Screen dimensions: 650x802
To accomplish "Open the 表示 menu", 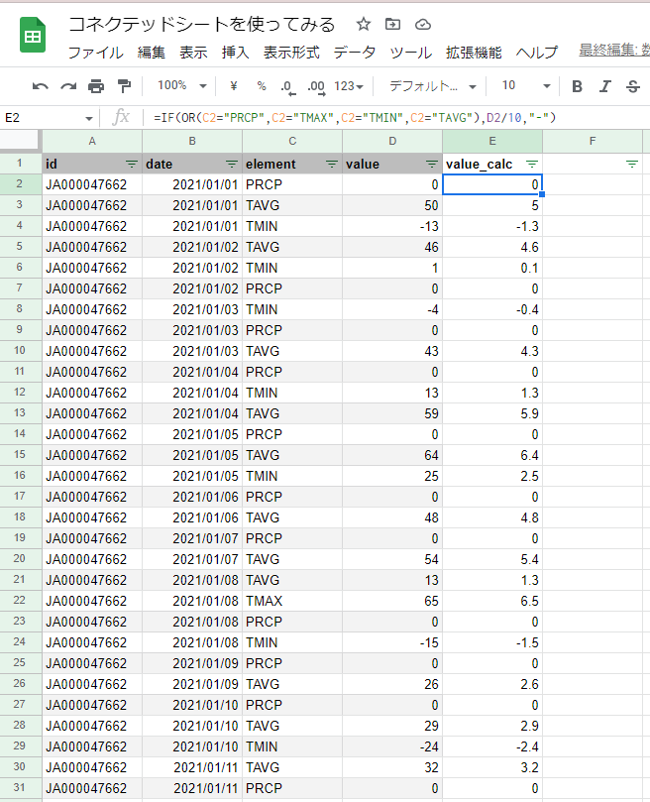I will pos(193,53).
